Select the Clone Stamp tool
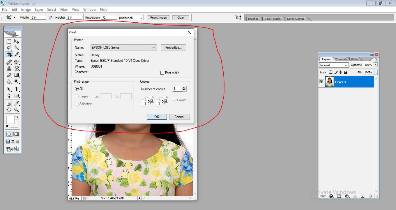 click(9, 68)
